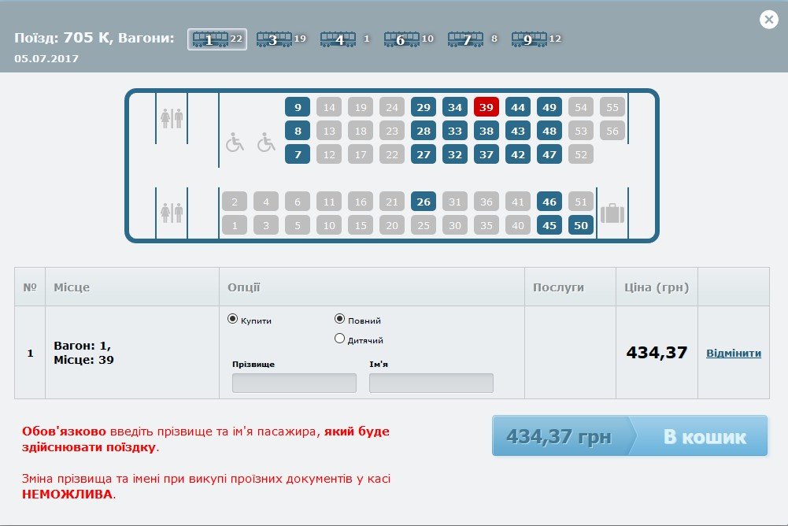The width and height of the screenshot is (788, 526).
Task: Close the seat selection dialog
Action: (769, 20)
